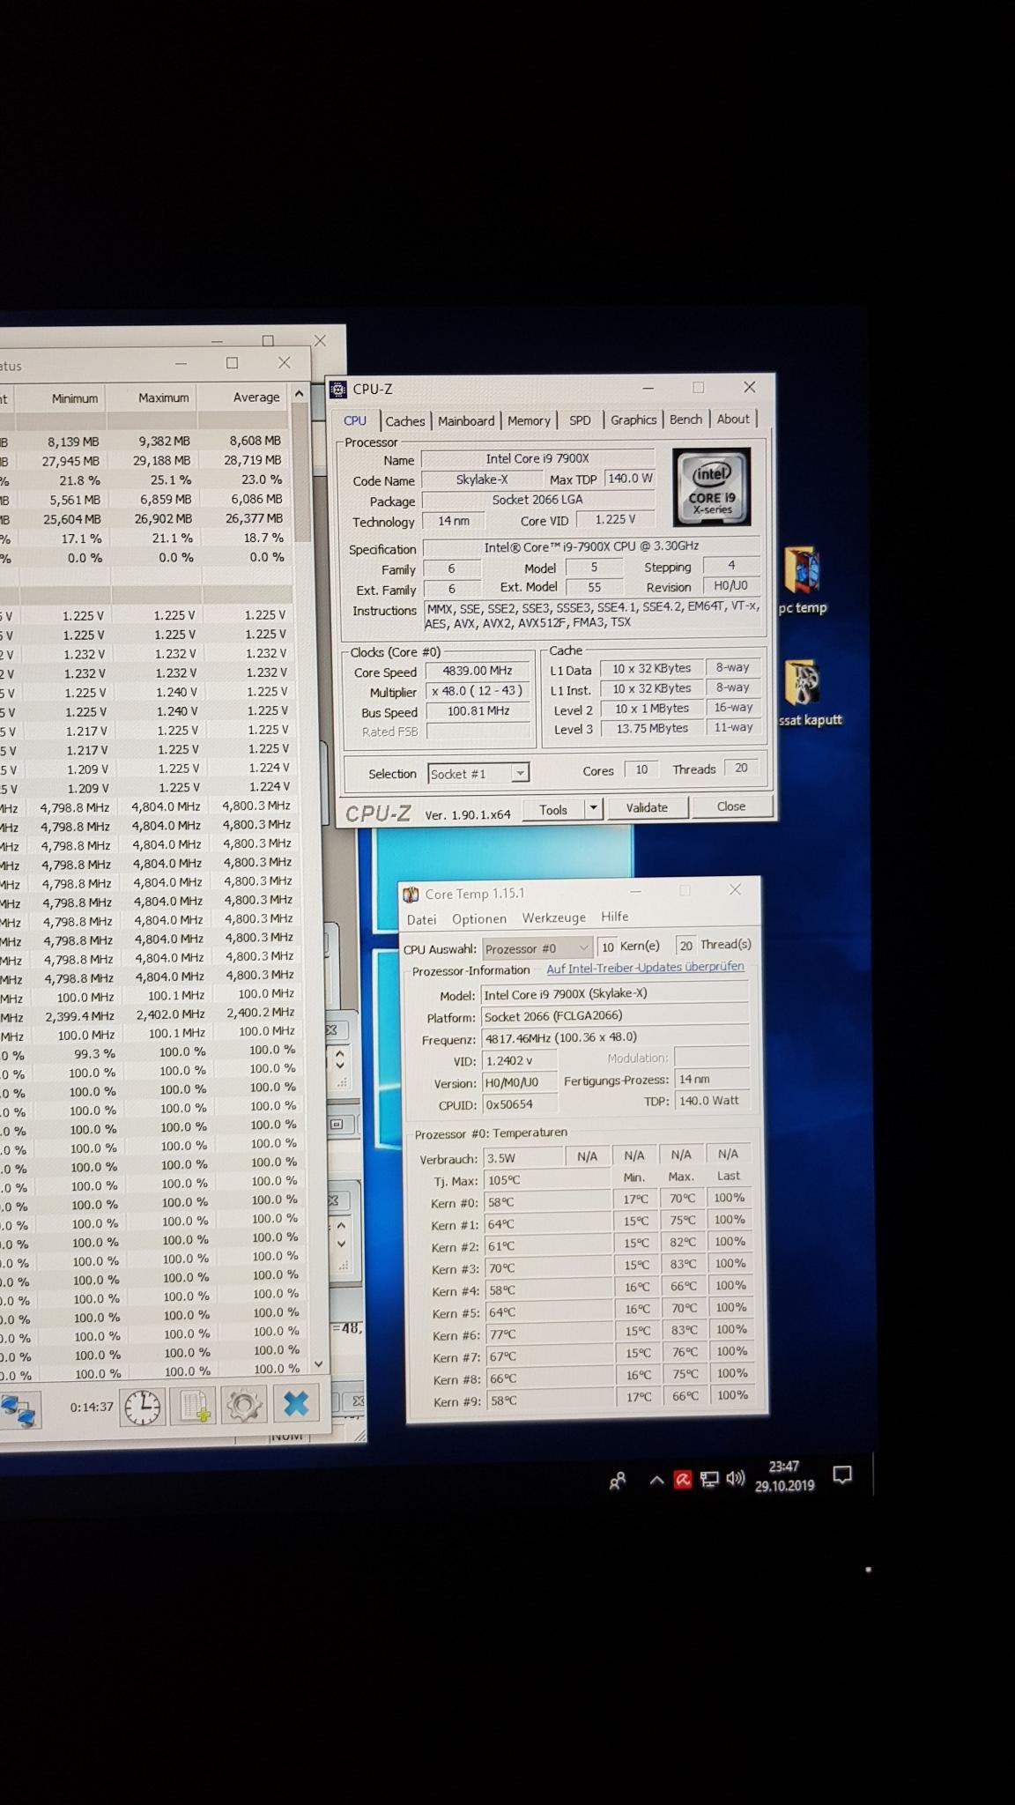Screen dimensions: 1015x1805
Task: Click the Core Temp title bar app icon
Action: (x=411, y=894)
